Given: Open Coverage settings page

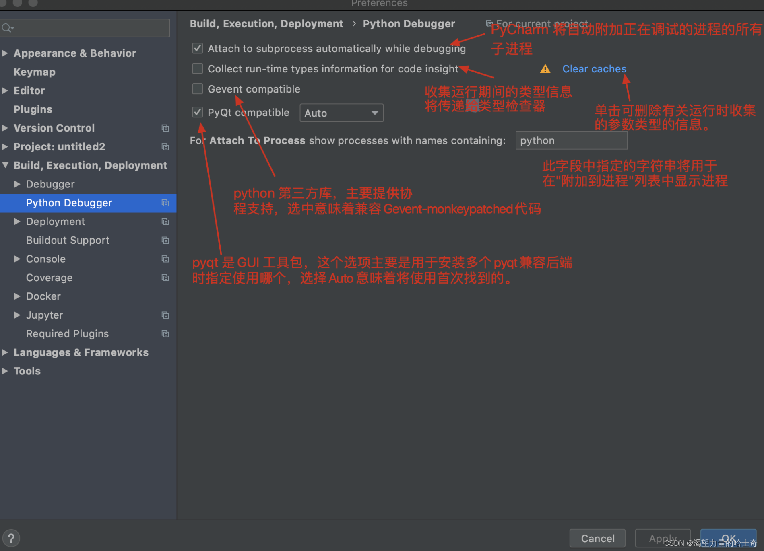Looking at the screenshot, I should click(49, 278).
